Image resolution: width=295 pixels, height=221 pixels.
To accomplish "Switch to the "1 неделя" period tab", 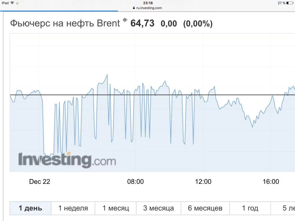I will click(x=73, y=208).
